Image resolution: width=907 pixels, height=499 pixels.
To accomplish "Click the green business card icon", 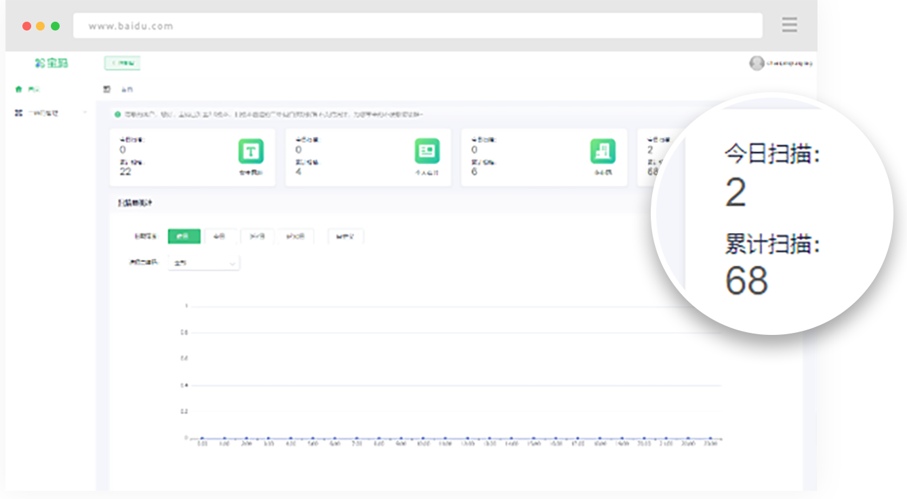I will coord(427,151).
